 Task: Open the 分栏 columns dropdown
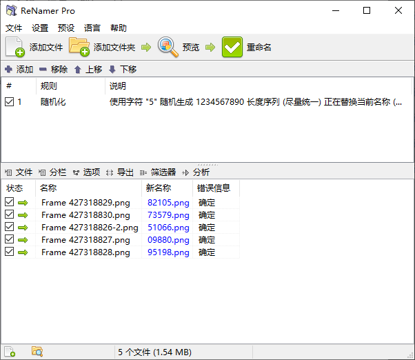point(52,172)
